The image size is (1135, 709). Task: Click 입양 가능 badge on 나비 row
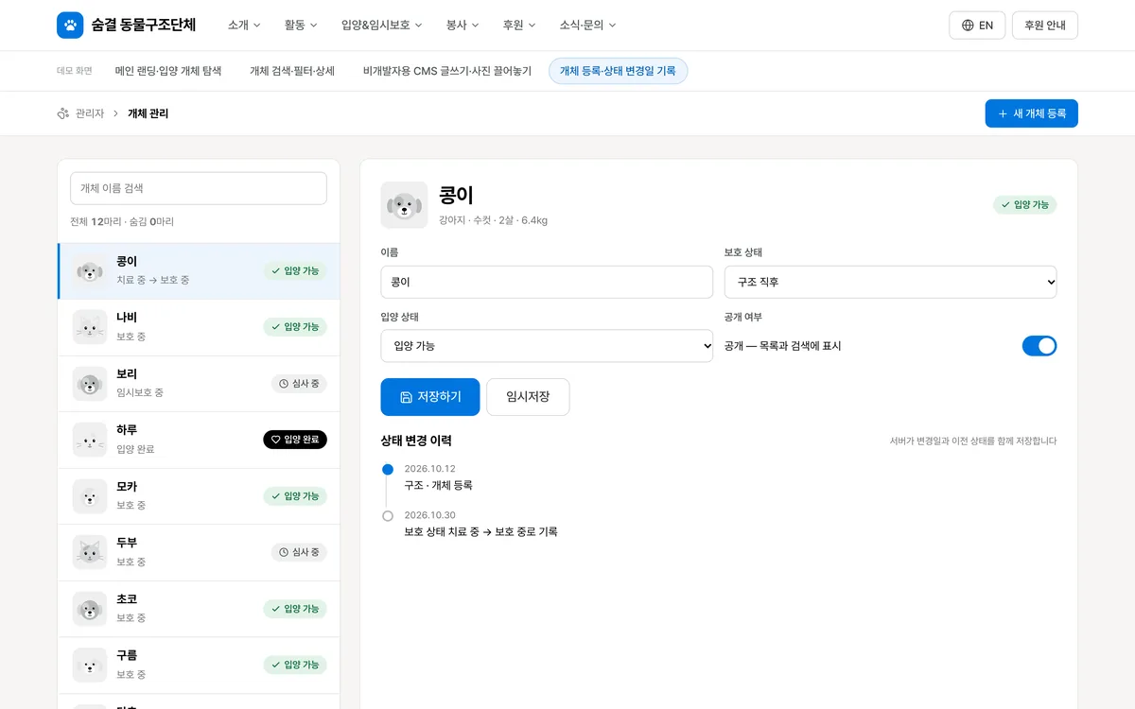point(295,327)
